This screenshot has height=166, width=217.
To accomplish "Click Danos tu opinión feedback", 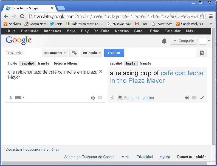I will pyautogui.click(x=192, y=157).
